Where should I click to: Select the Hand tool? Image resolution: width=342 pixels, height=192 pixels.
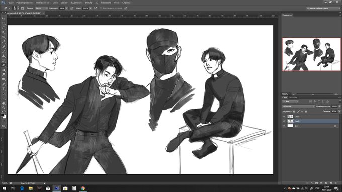4,103
